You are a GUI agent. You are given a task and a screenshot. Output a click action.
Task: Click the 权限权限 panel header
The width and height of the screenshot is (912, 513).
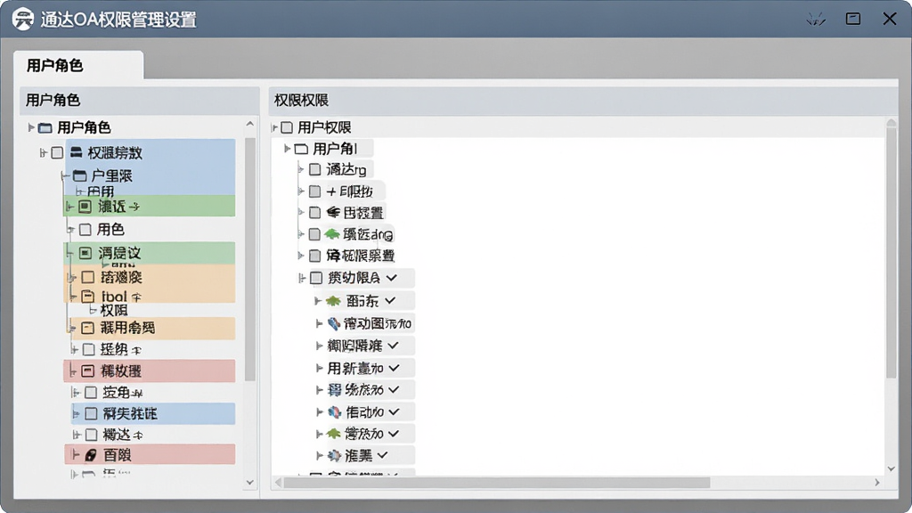582,100
